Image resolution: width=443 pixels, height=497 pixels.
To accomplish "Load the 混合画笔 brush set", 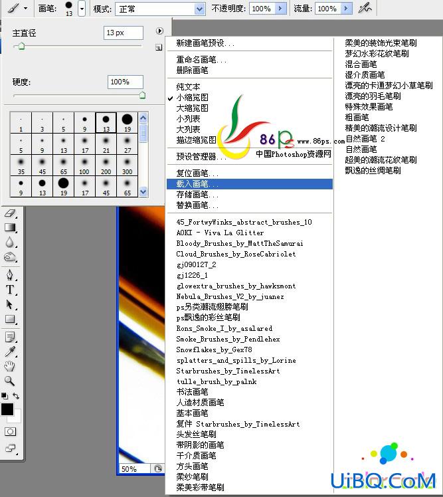I will (x=361, y=64).
